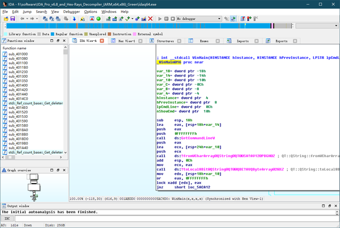Screen dimensions: 340x228
Task: Click the IDC command input field
Action: click(170, 218)
